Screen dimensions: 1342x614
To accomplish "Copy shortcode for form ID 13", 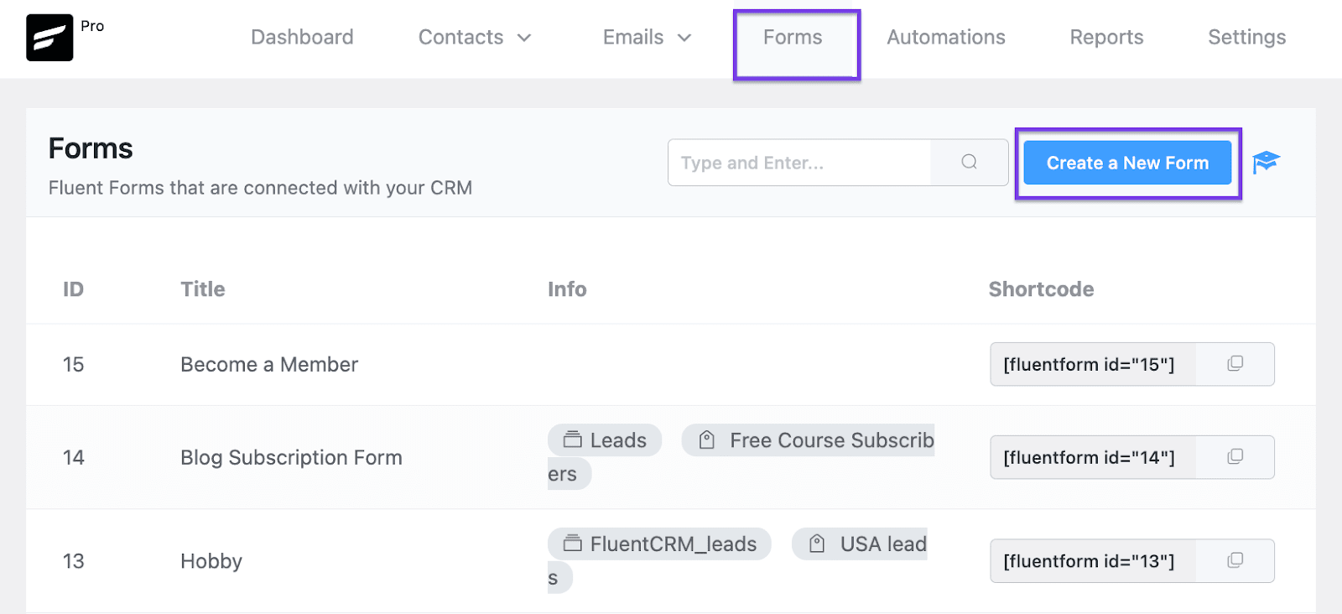I will click(x=1235, y=561).
